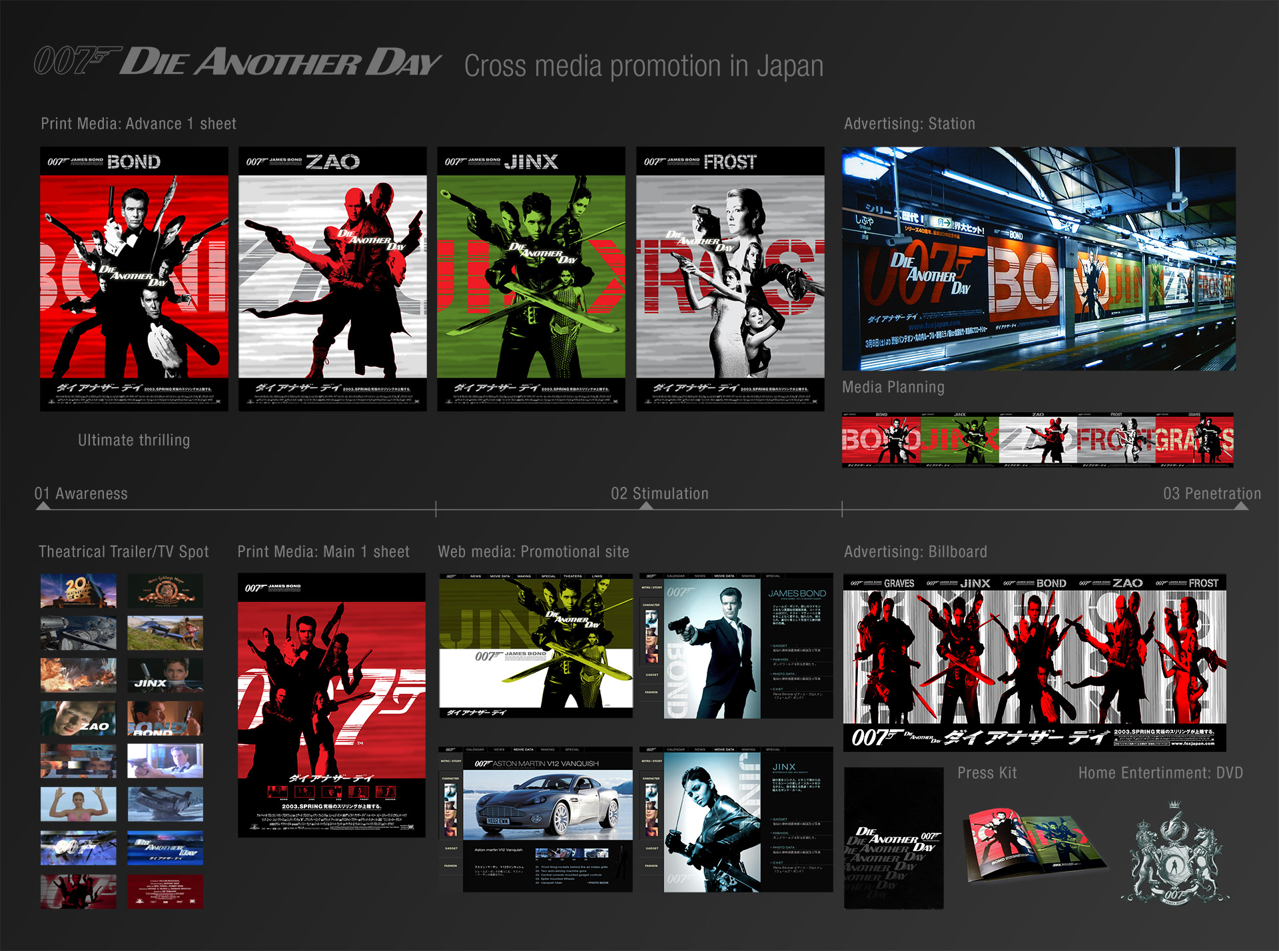Open the blue helicopter trailer frame
The height and width of the screenshot is (951, 1279).
pos(165,633)
